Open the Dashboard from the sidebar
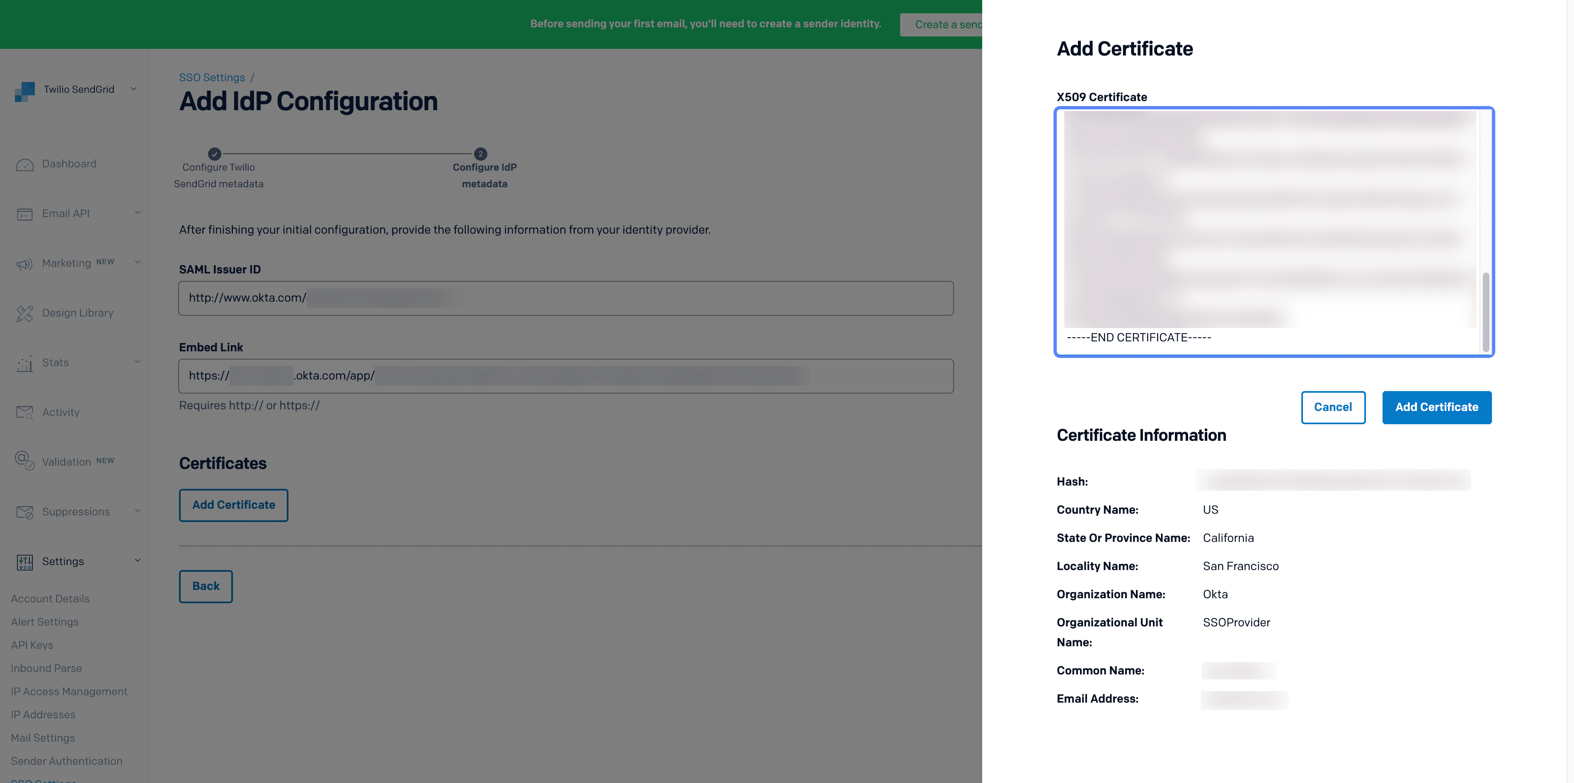This screenshot has width=1574, height=783. tap(24, 164)
